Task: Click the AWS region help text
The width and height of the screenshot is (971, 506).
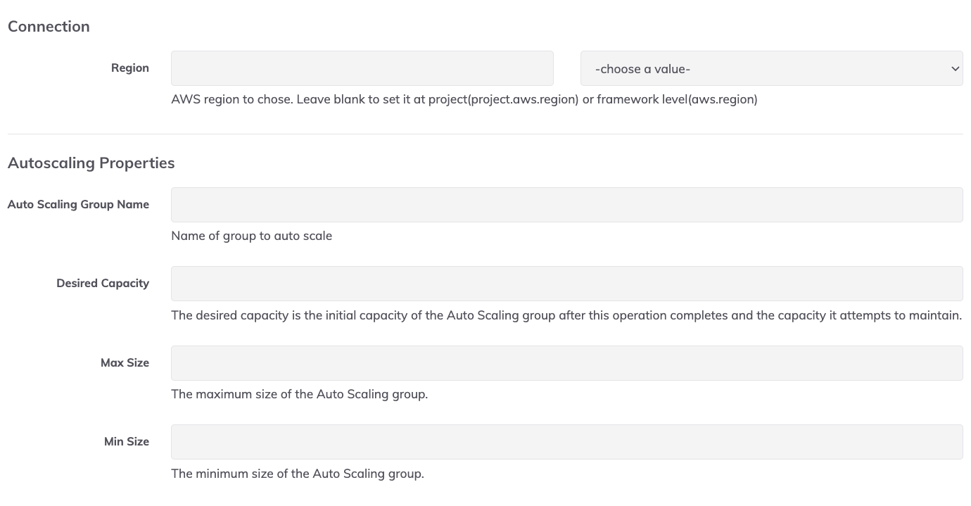Action: click(464, 99)
